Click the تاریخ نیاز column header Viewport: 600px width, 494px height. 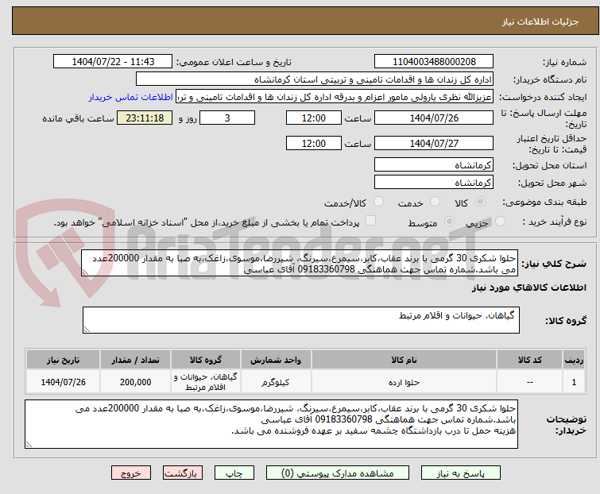coord(63,360)
